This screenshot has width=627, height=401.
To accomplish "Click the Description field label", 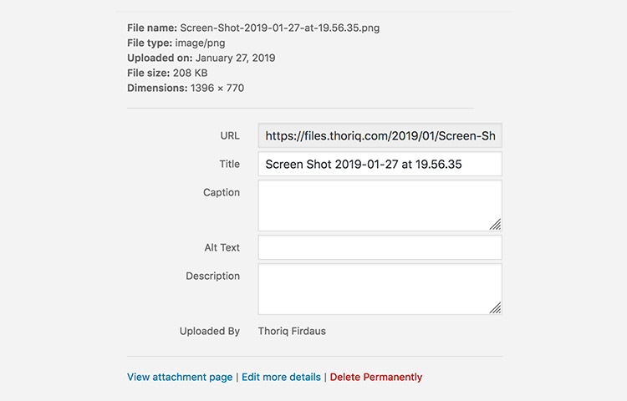I will point(212,276).
